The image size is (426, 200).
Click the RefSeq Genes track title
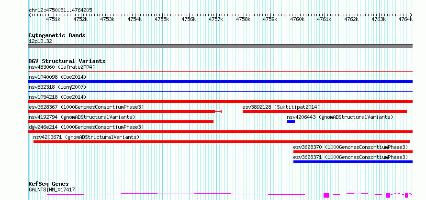coord(49,184)
